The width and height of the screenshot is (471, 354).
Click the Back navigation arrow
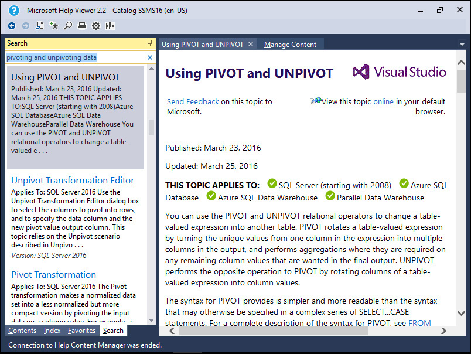click(x=12, y=26)
